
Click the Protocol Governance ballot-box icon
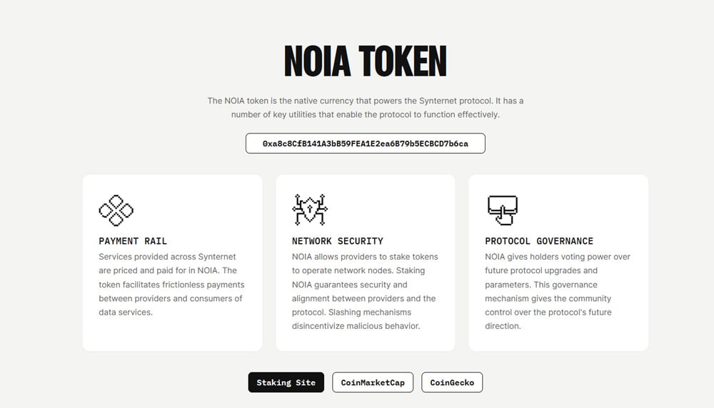click(x=502, y=210)
